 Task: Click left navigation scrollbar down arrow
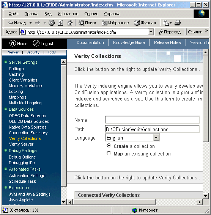pos(63,202)
